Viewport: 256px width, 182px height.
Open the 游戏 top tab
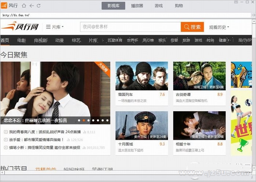159,6
